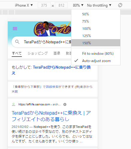The height and width of the screenshot is (149, 131).
Task: Open the TeraPadからNotepad++に乗換え result title
Action: click(x=51, y=116)
